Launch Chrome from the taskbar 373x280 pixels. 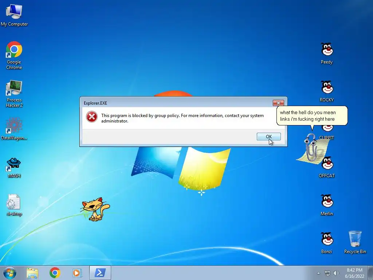[x=55, y=273]
